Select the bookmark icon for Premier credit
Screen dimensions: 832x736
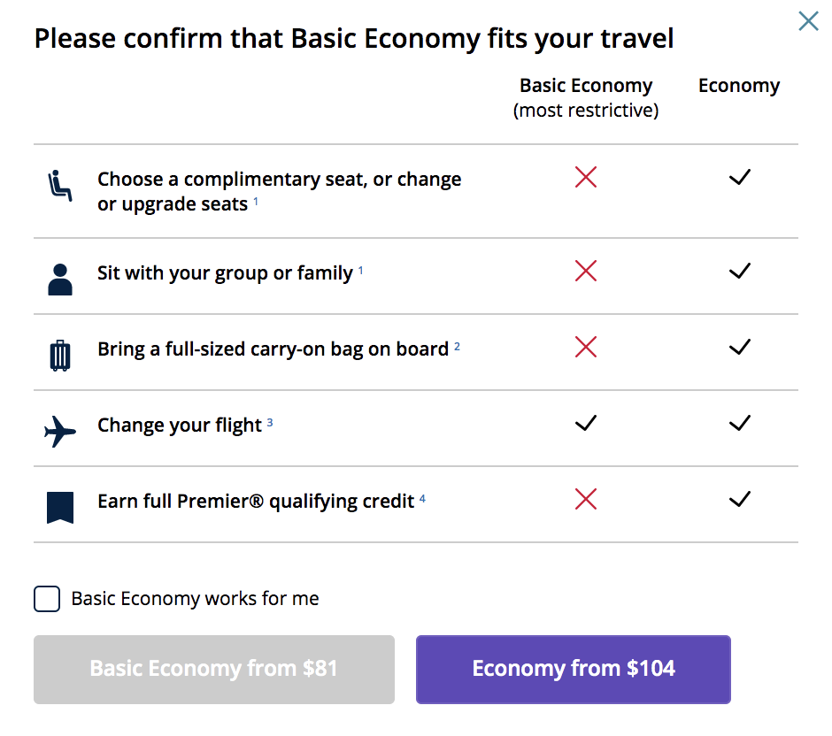point(58,500)
